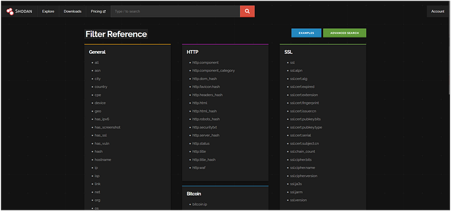451x211 pixels.
Task: Select the "all" general filter
Action: pos(96,62)
